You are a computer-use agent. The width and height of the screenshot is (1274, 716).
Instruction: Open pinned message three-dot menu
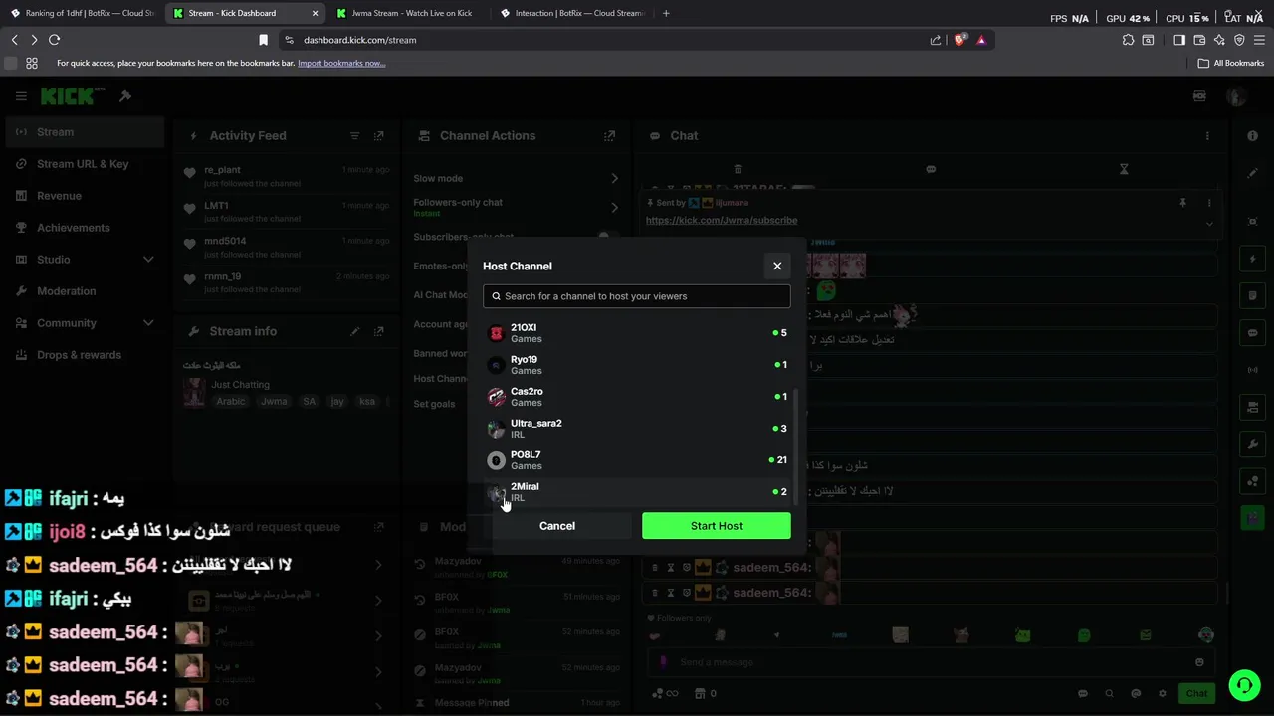tap(1208, 203)
